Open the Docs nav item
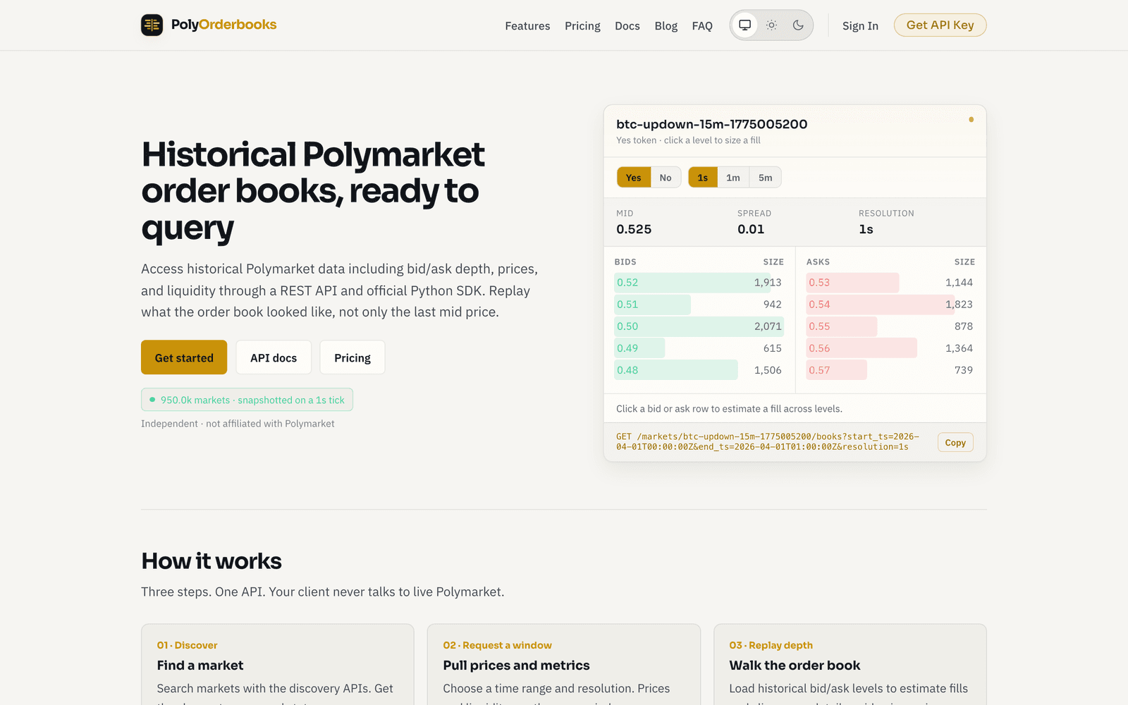This screenshot has width=1128, height=705. (x=627, y=26)
